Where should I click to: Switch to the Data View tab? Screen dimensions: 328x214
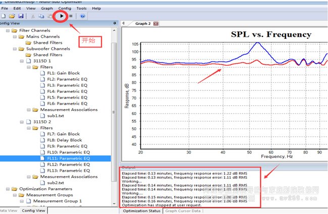pyautogui.click(x=9, y=210)
